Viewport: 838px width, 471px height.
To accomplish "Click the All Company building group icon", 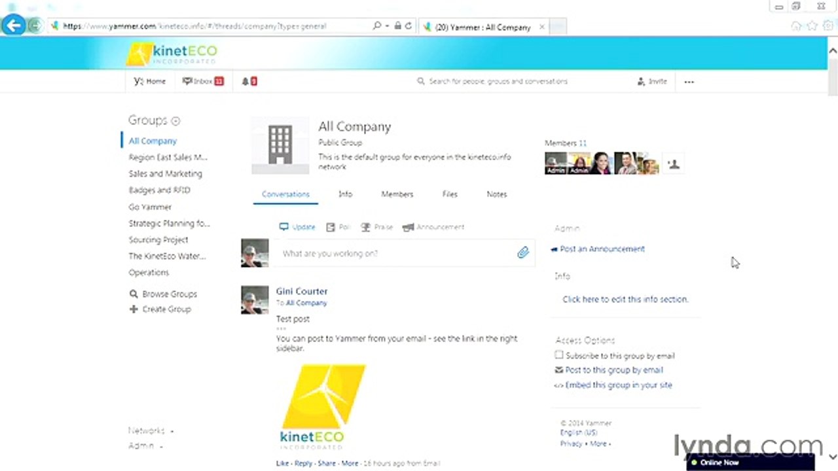I will pos(280,146).
